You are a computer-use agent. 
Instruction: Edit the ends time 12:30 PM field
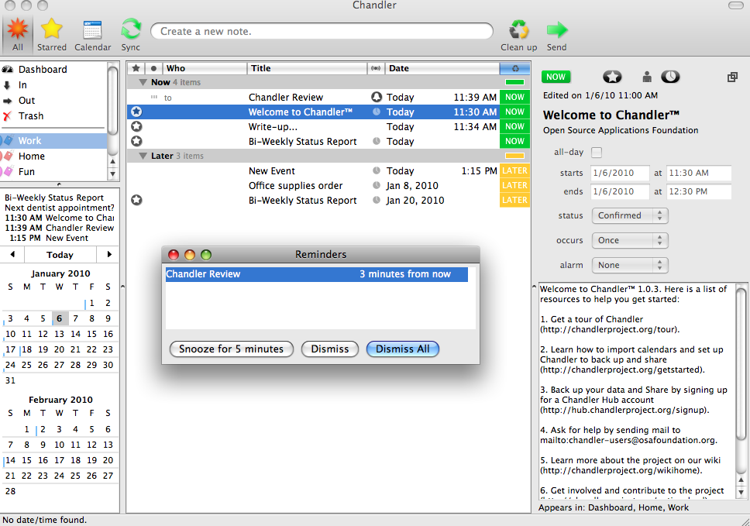699,192
